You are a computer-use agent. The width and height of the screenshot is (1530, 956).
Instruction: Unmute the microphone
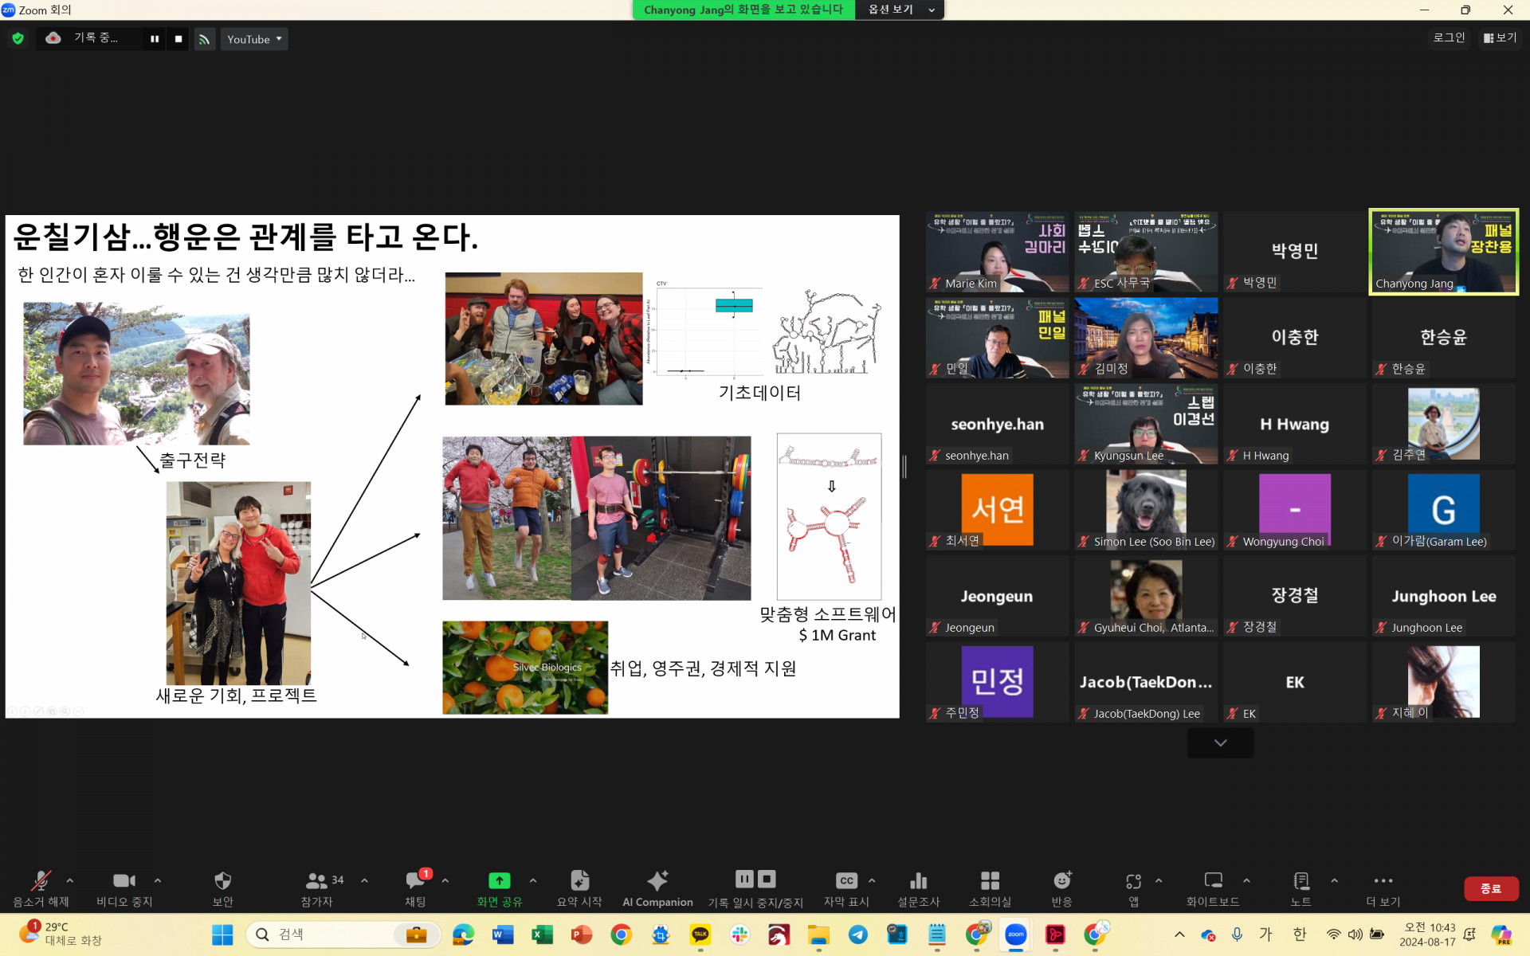coord(41,884)
